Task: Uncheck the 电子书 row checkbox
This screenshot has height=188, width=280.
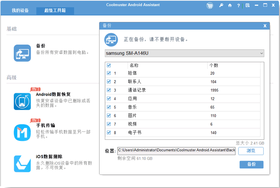Action: [x=109, y=133]
